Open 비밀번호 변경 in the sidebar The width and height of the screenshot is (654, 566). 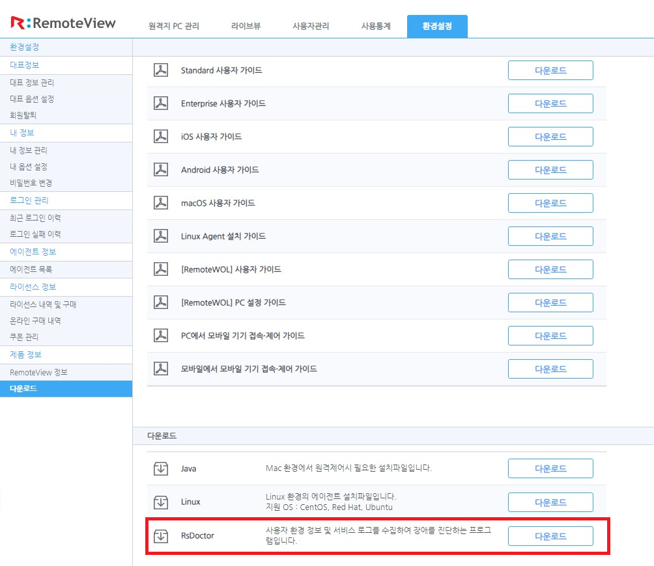tap(31, 183)
